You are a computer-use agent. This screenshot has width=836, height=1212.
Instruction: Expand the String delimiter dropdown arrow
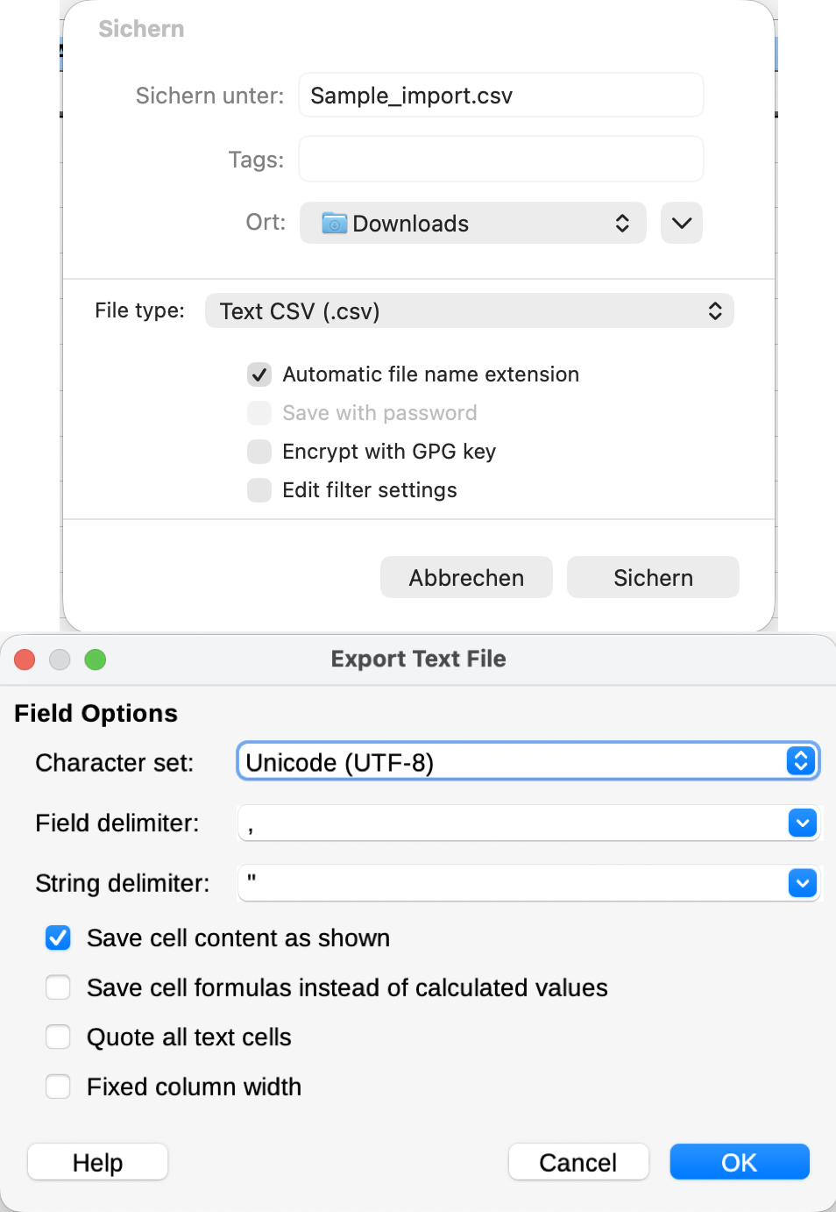point(803,883)
